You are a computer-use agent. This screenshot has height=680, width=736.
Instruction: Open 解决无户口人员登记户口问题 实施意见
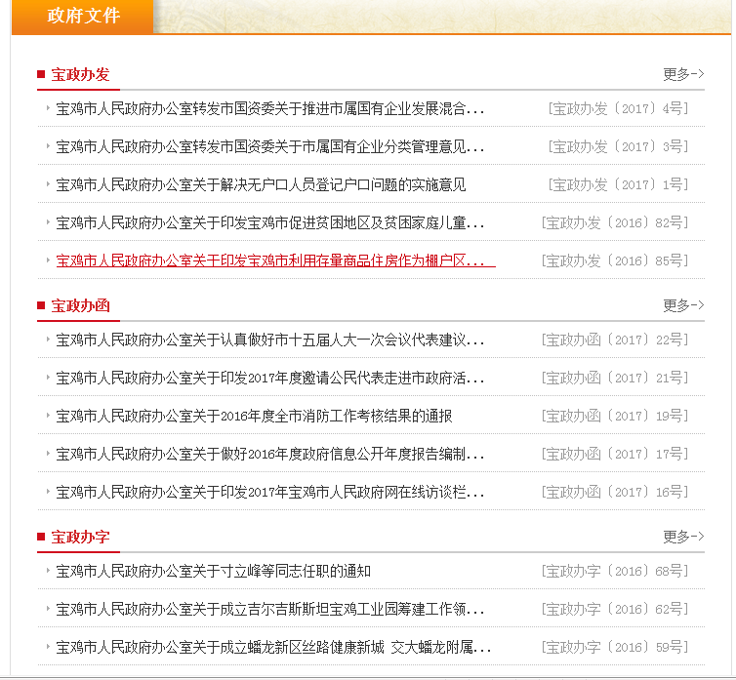coord(261,184)
